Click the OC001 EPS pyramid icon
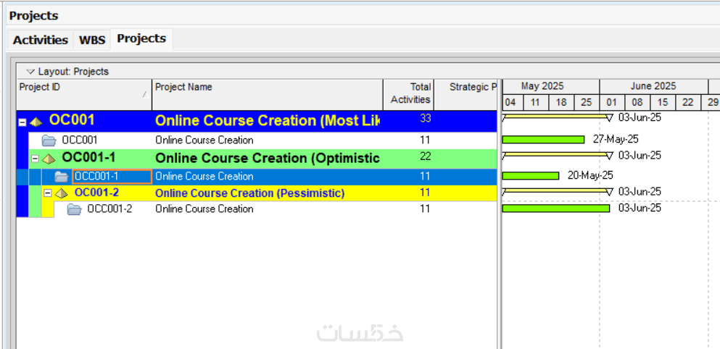Image resolution: width=720 pixels, height=349 pixels. pos(36,122)
